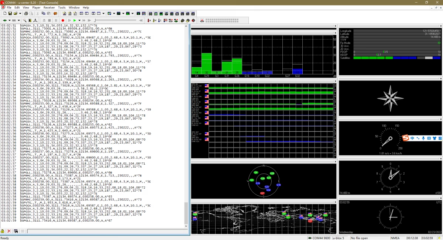Image resolution: width=443 pixels, height=240 pixels.
Task: Click the baudrate waveform icon
Action: click(x=14, y=20)
